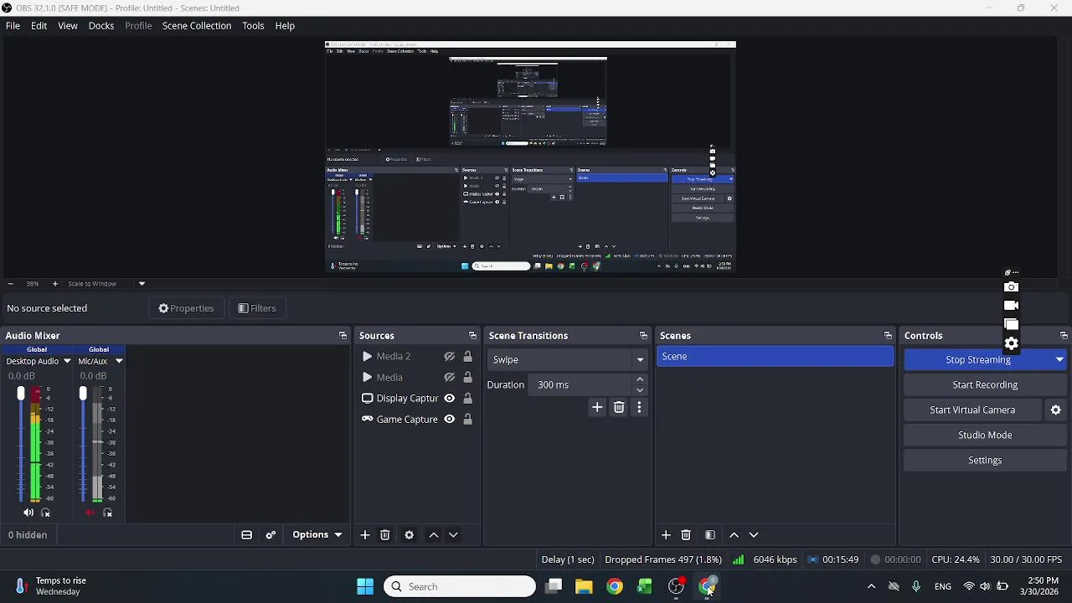Enable Studio Mode
The width and height of the screenshot is (1072, 603).
[985, 435]
